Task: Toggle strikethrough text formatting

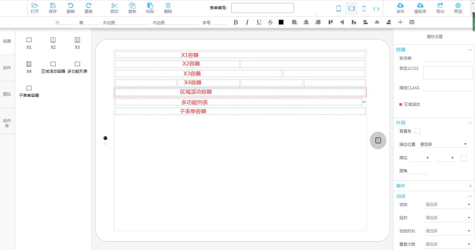Action: click(270, 22)
